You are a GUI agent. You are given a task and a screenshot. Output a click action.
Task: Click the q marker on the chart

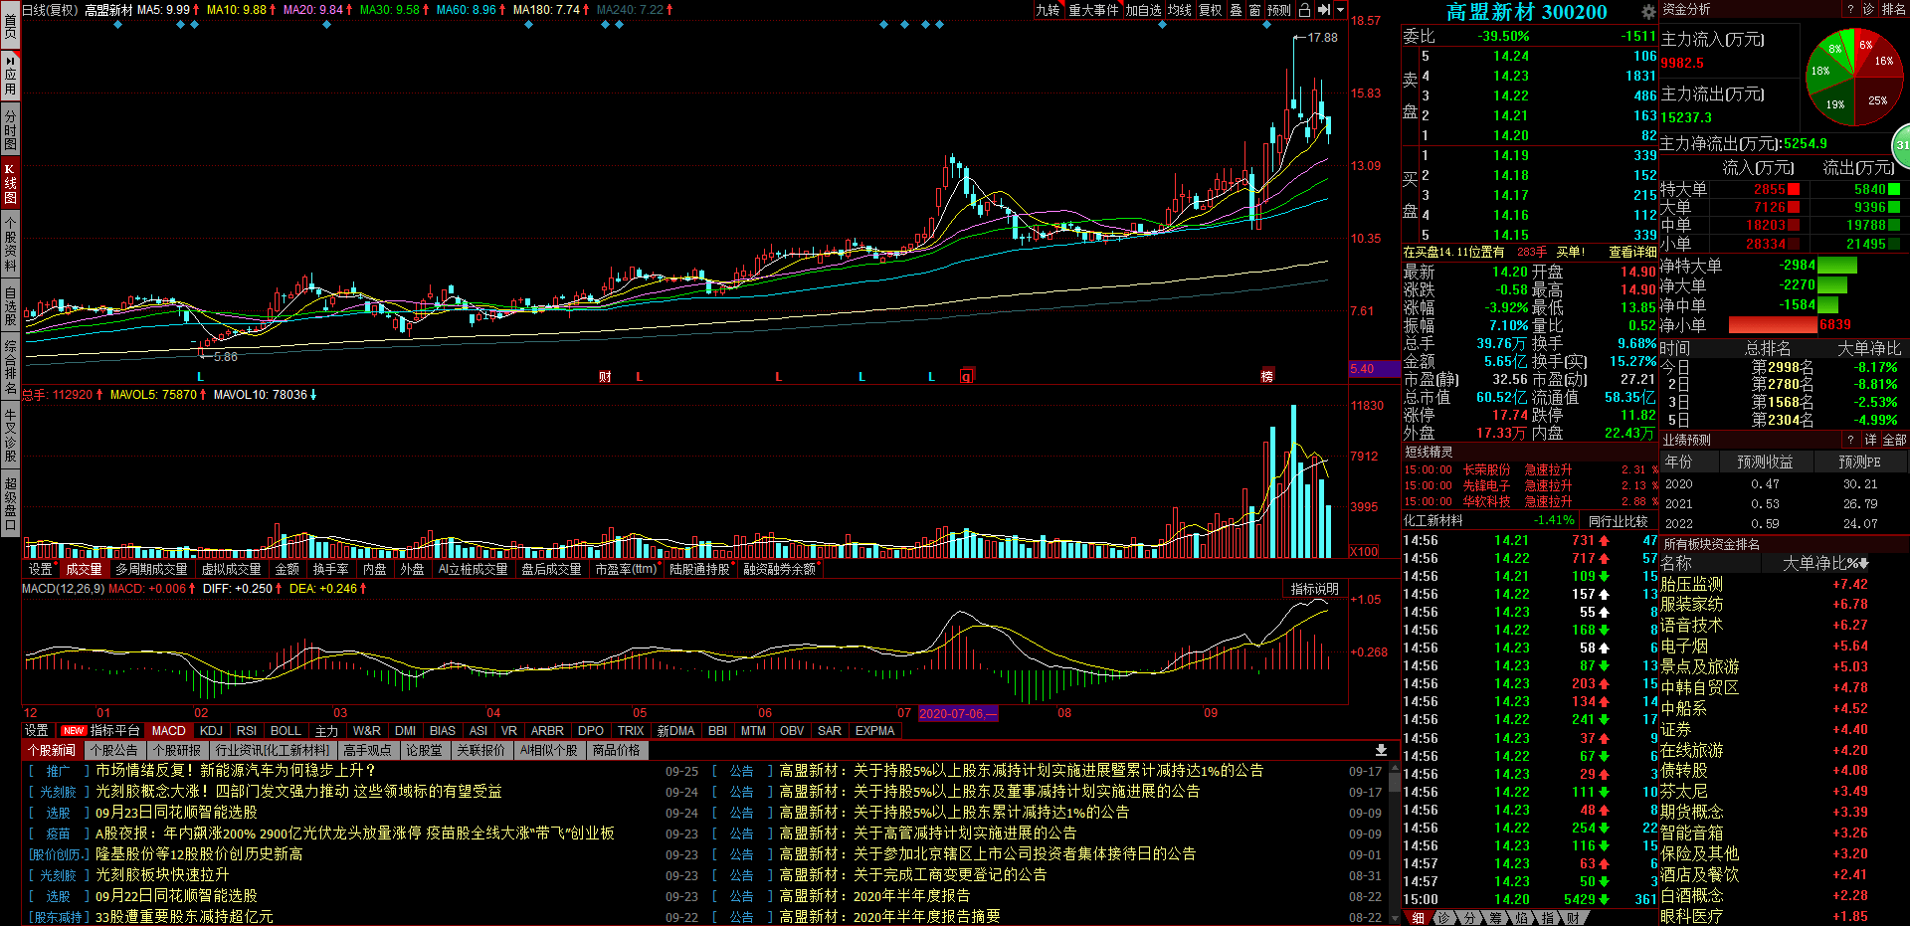tap(966, 376)
